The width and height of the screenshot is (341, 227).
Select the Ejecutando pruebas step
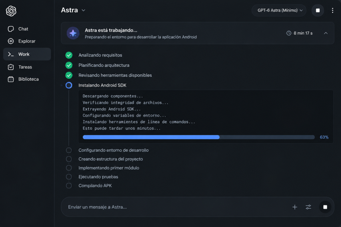point(98,177)
